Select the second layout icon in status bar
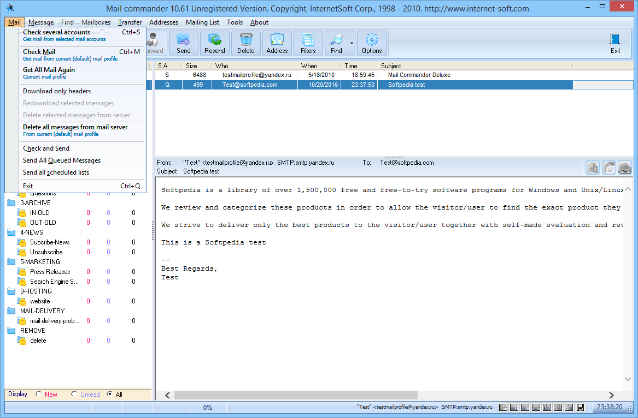 point(514,407)
